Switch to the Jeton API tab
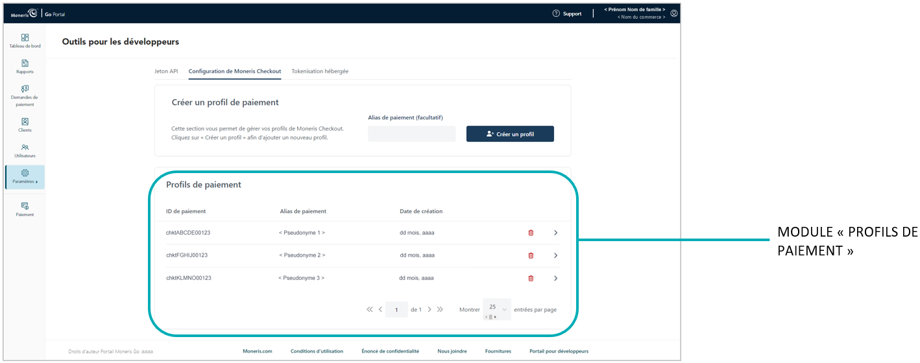The image size is (920, 363). click(166, 71)
